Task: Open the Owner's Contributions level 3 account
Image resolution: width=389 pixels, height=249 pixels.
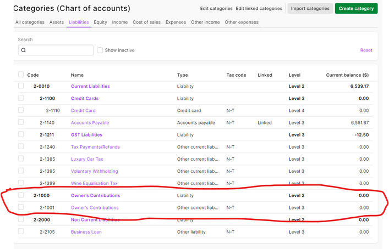Action: pos(95,208)
